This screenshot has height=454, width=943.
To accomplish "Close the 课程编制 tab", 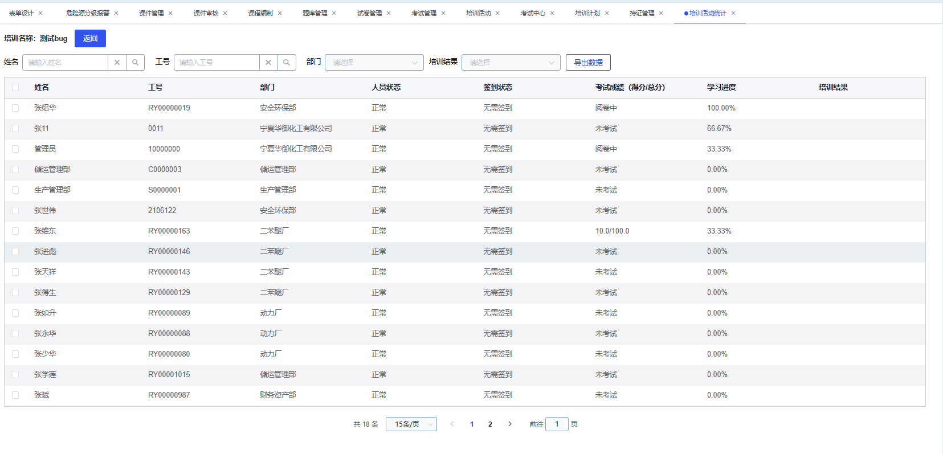I will (280, 13).
